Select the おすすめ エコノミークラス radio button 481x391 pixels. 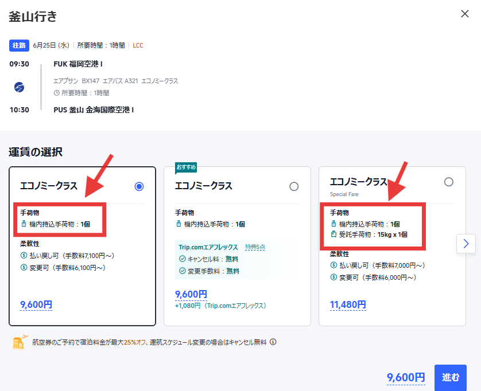pyautogui.click(x=294, y=186)
